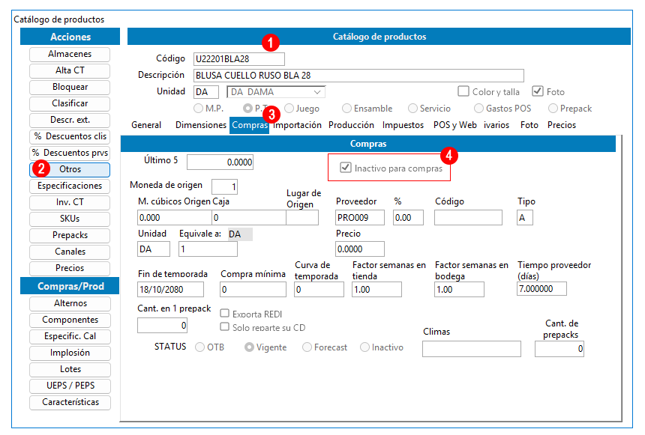Click the Alta CT button
645x435 pixels.
point(70,70)
